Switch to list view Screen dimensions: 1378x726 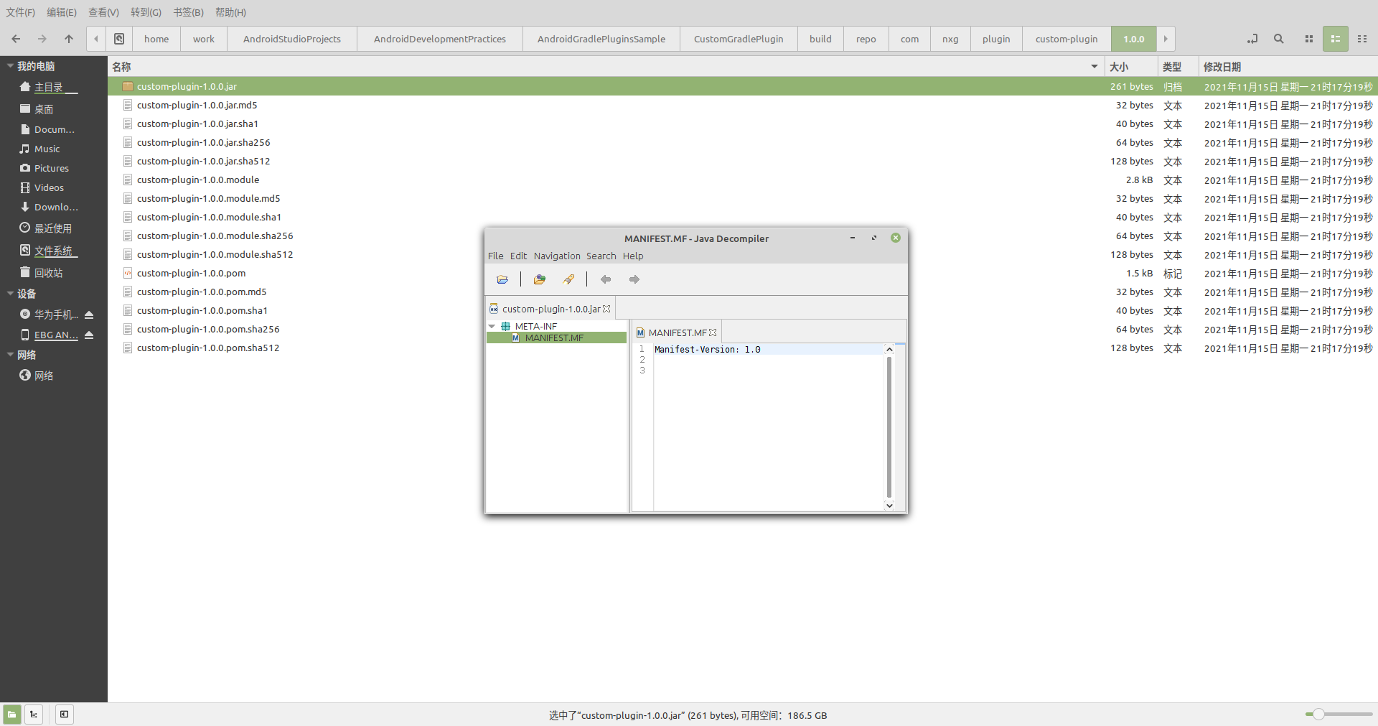tap(1336, 39)
